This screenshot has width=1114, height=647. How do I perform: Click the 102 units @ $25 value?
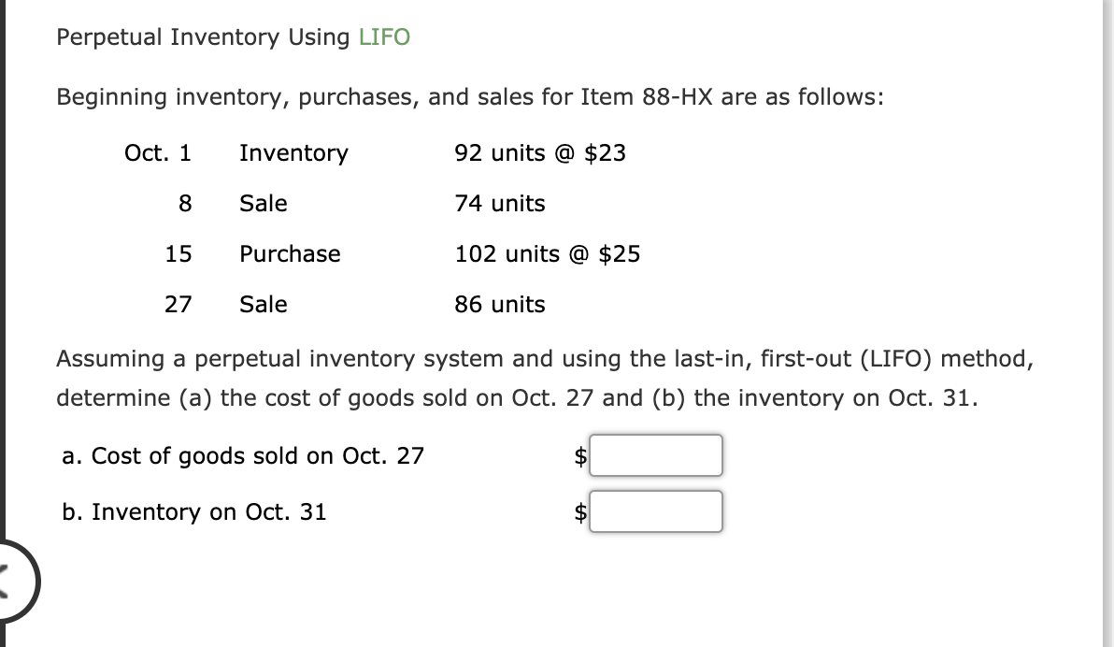pos(548,253)
